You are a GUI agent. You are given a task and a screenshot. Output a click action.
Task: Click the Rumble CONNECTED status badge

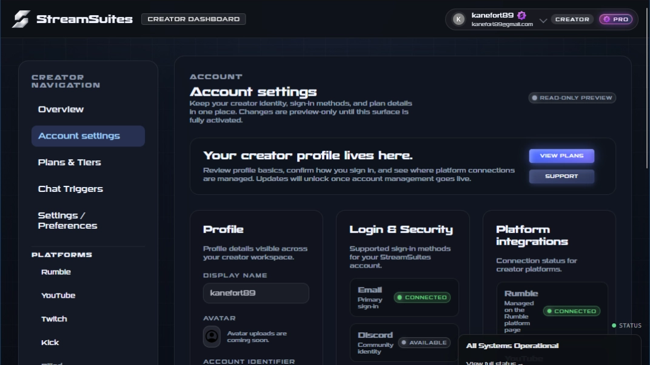(571, 311)
